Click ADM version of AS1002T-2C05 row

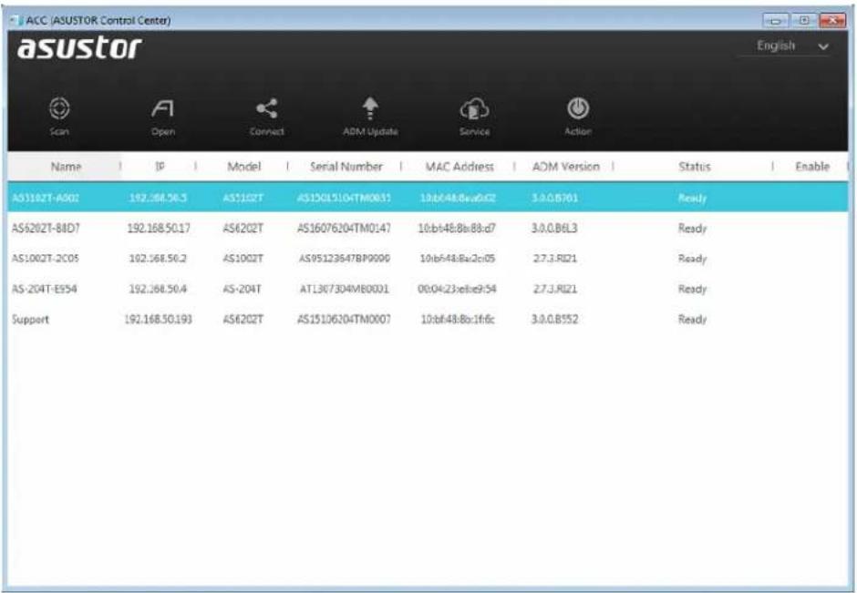(554, 258)
